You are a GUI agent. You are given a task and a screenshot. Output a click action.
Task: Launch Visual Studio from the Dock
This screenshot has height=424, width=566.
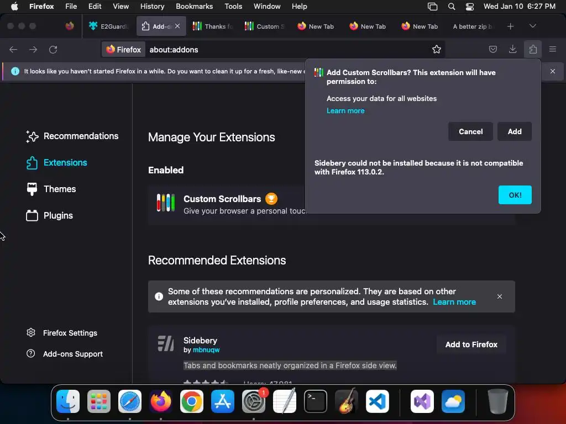[422, 401]
